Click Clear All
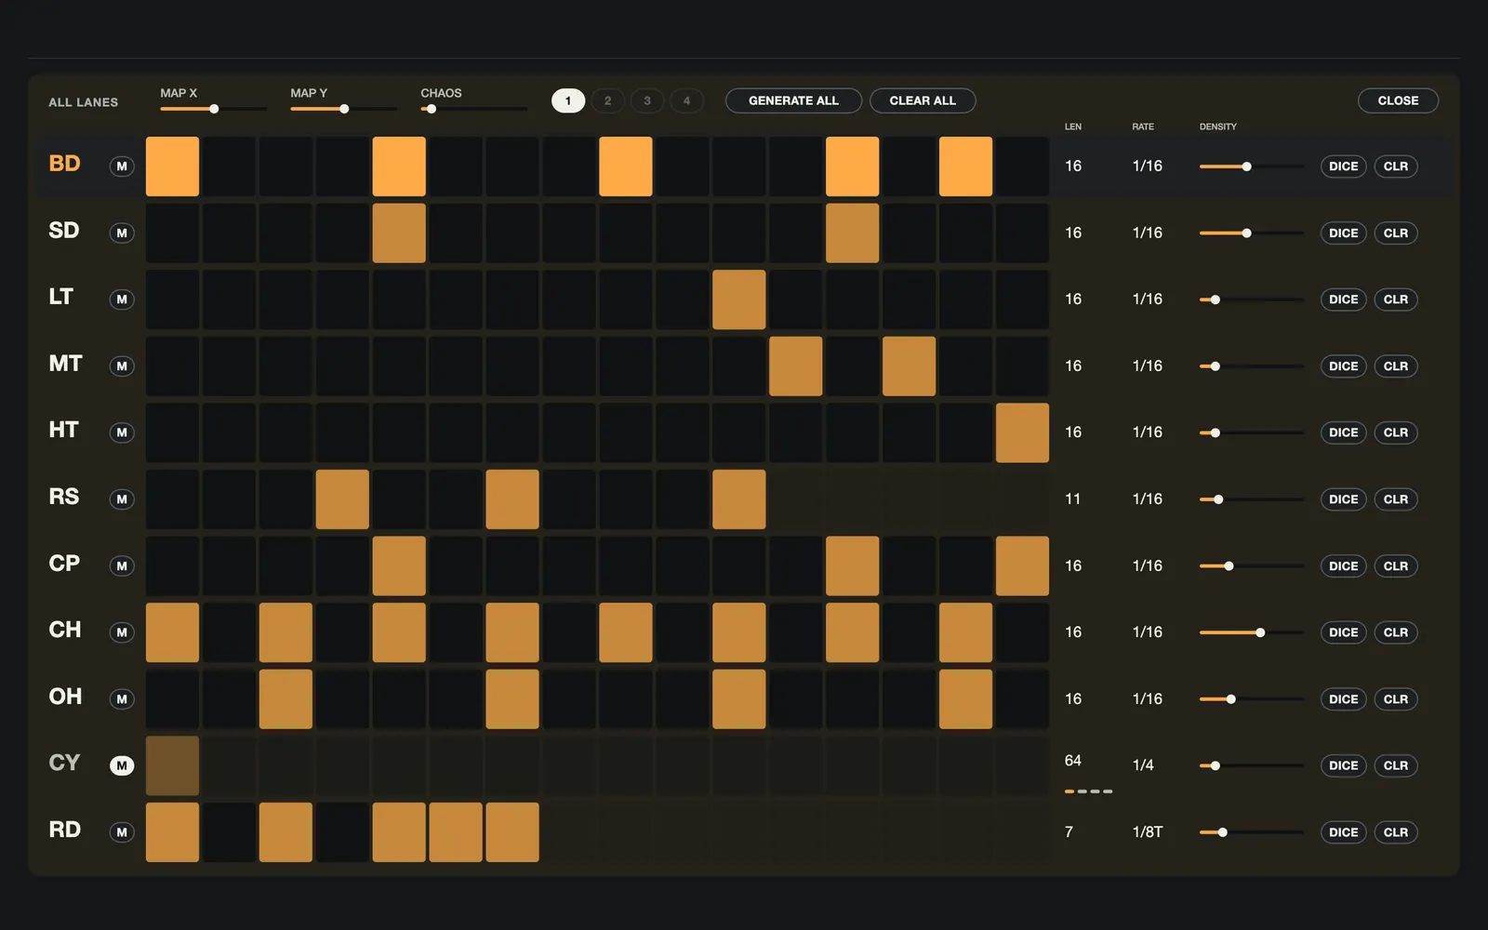Image resolution: width=1488 pixels, height=930 pixels. (923, 100)
